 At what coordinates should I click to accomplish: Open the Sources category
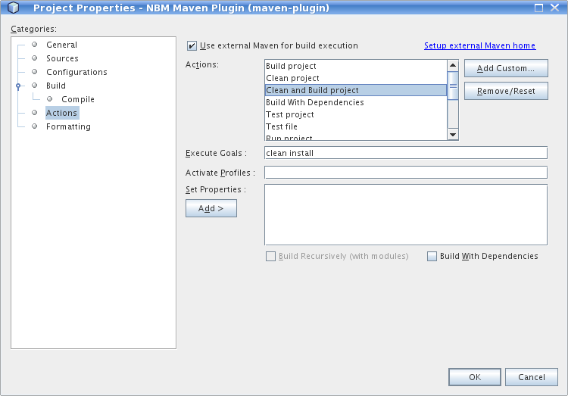click(62, 58)
